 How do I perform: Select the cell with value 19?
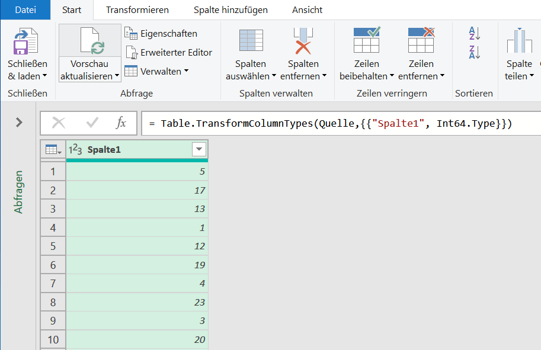point(137,265)
